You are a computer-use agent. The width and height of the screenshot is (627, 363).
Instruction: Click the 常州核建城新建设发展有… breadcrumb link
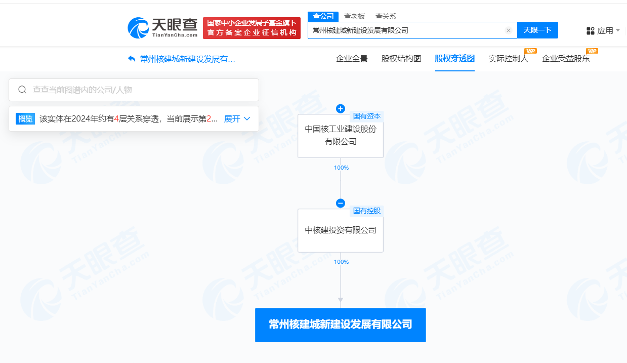188,59
